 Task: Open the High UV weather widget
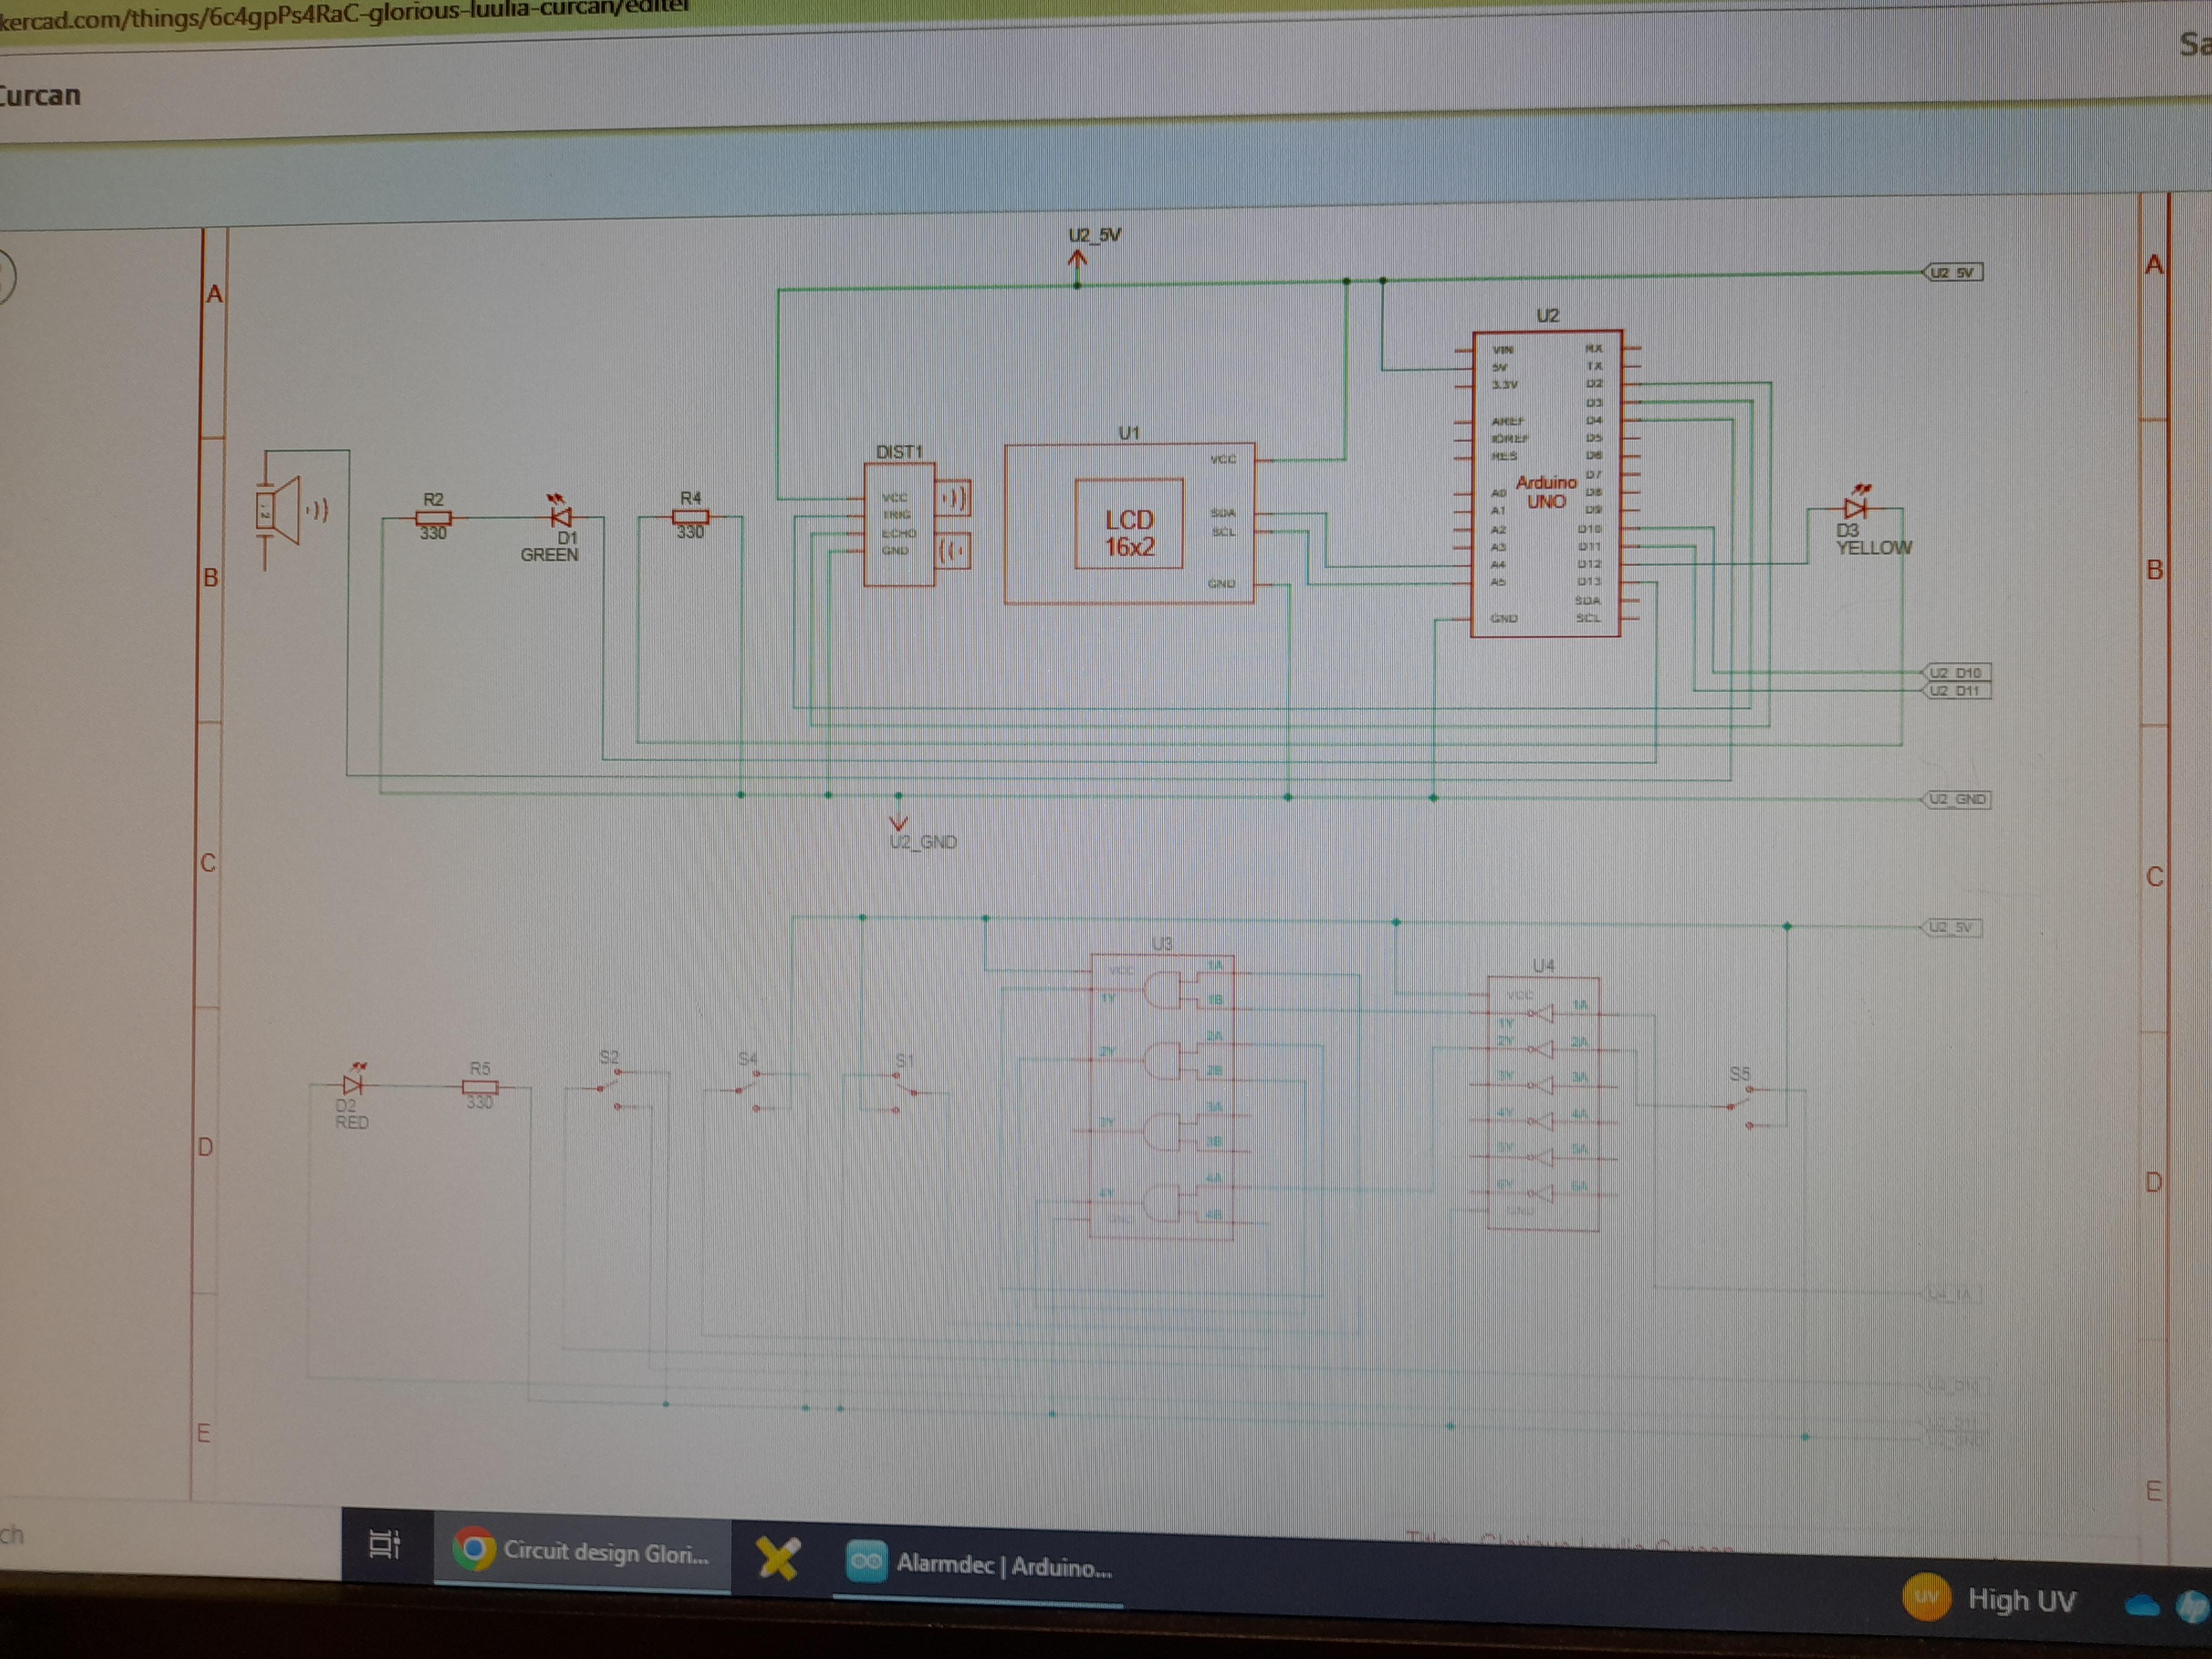click(1990, 1598)
